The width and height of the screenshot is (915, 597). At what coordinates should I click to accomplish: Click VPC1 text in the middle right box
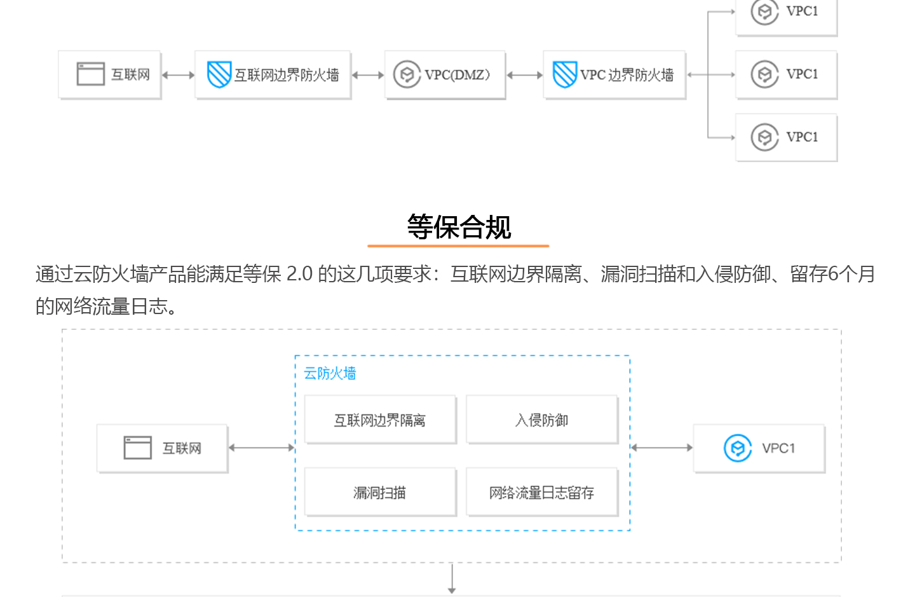pyautogui.click(x=802, y=74)
